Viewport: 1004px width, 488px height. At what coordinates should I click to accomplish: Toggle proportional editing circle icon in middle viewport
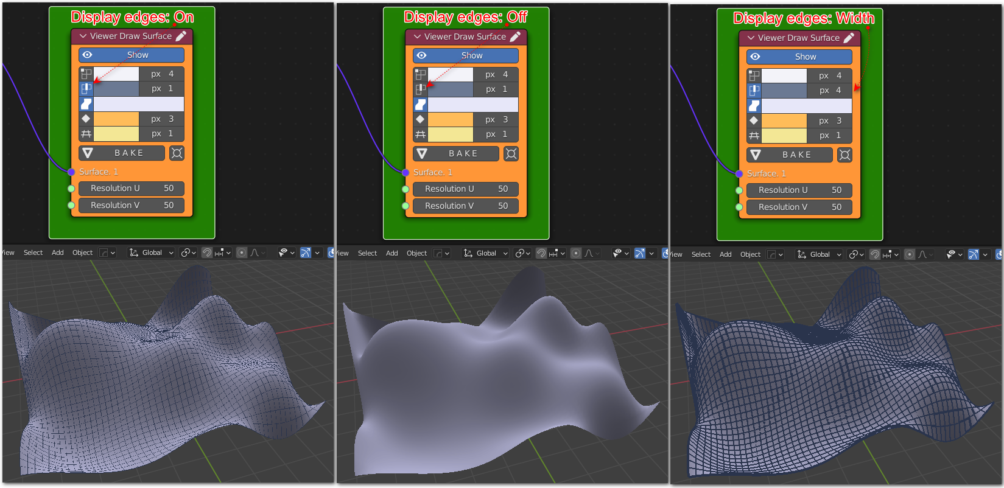click(576, 253)
